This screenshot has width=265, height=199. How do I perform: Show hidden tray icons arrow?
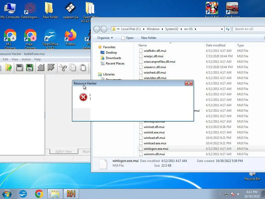click(220, 194)
